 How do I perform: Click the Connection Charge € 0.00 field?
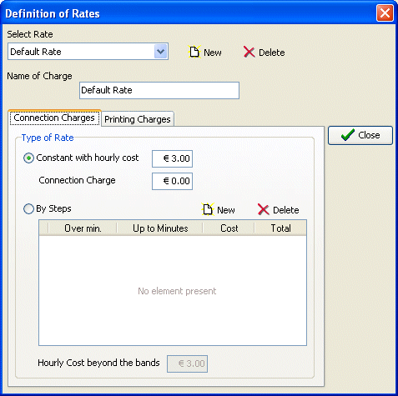(x=172, y=181)
